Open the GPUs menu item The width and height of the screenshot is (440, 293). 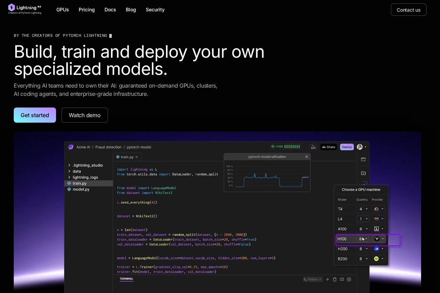[63, 10]
